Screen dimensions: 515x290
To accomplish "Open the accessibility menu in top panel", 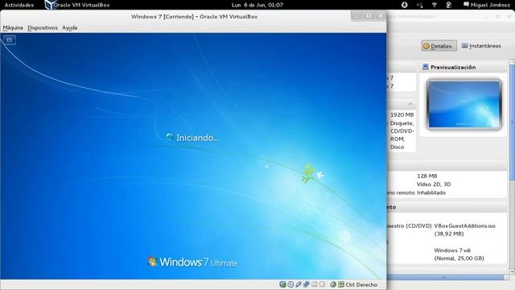I will (x=404, y=5).
